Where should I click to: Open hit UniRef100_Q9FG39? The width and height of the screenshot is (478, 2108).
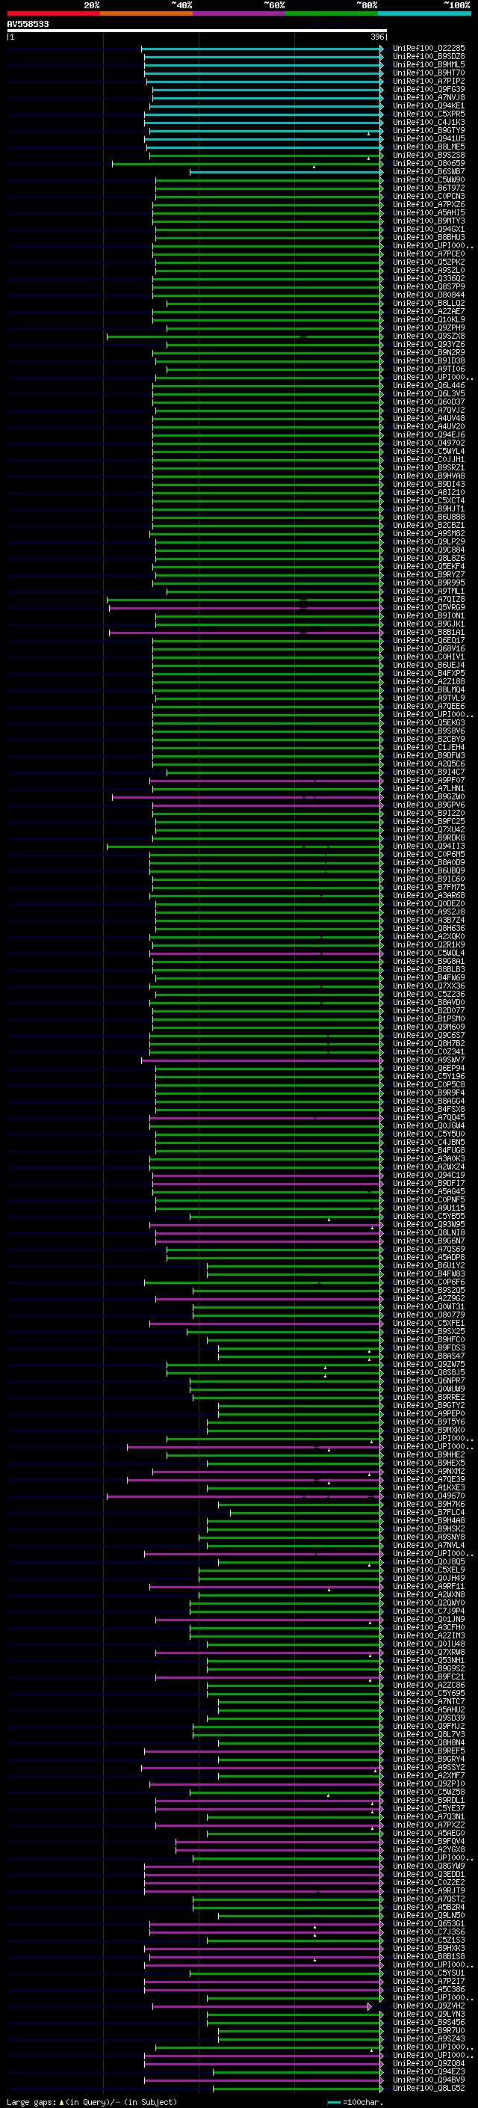pyautogui.click(x=428, y=89)
